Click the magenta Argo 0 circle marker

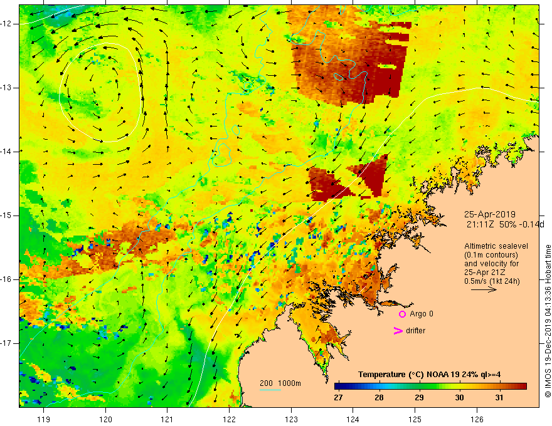point(402,314)
